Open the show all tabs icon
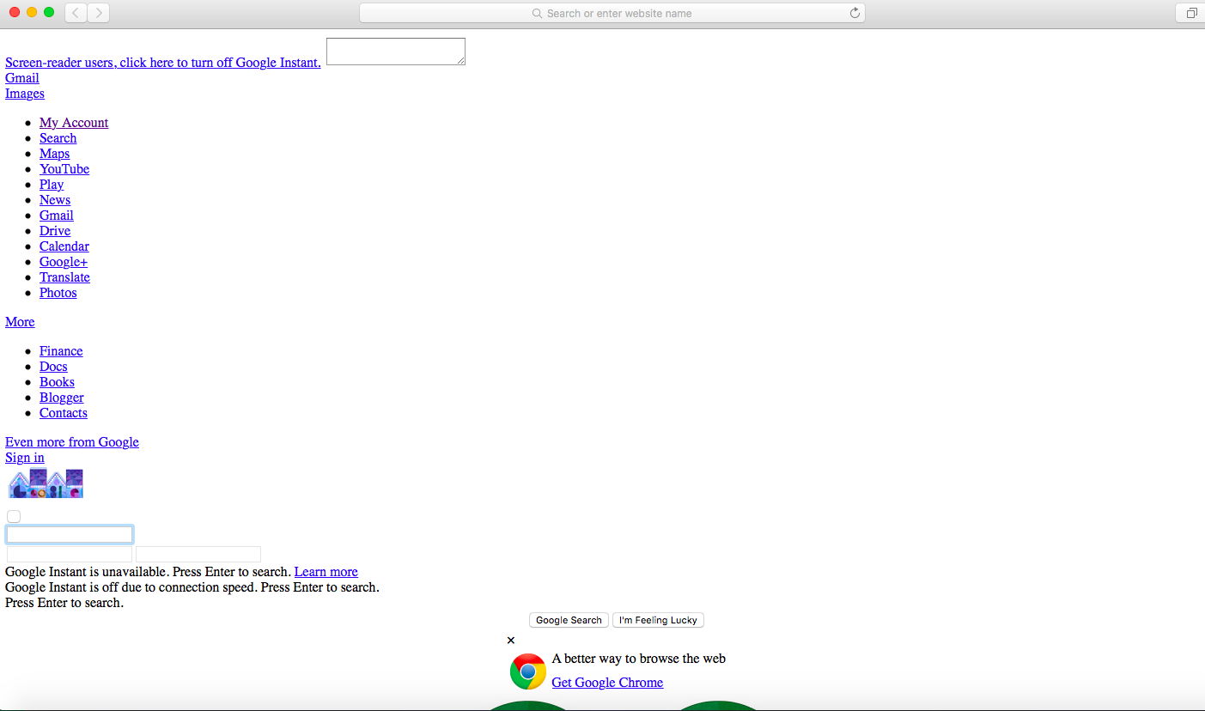The width and height of the screenshot is (1205, 711). tap(1191, 13)
